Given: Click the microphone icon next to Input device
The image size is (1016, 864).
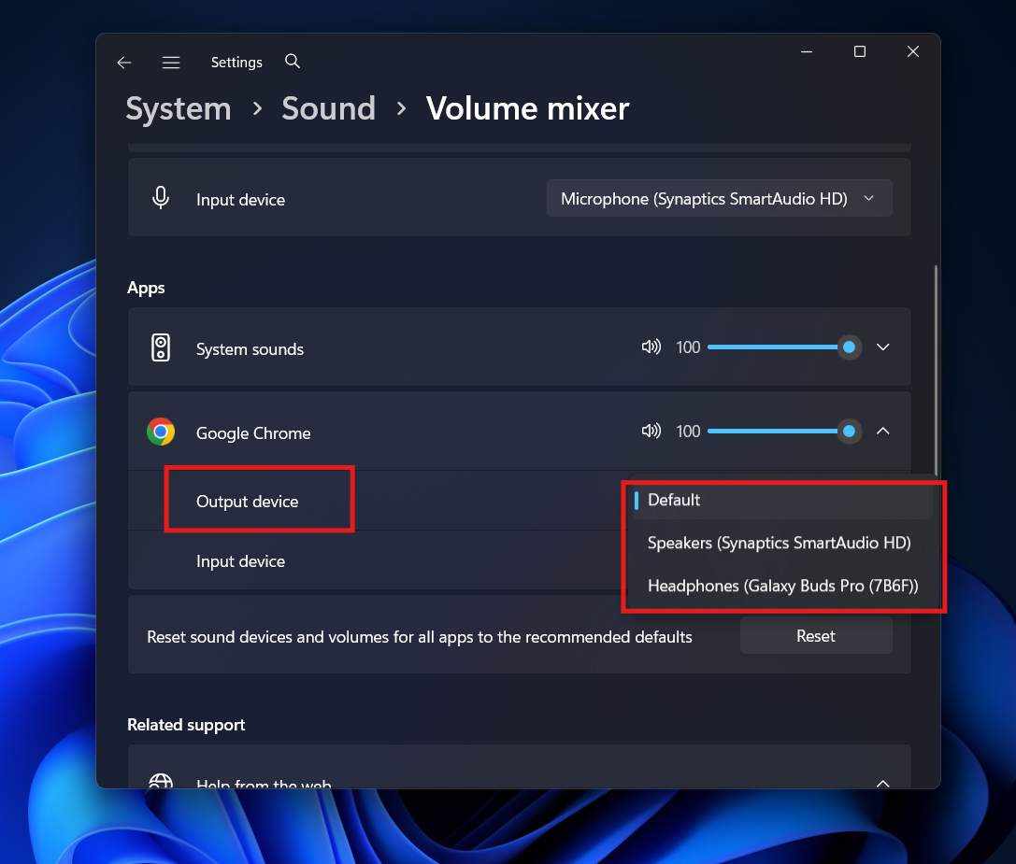Looking at the screenshot, I should pos(161,197).
